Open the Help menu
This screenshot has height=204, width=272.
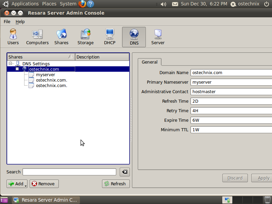20,22
